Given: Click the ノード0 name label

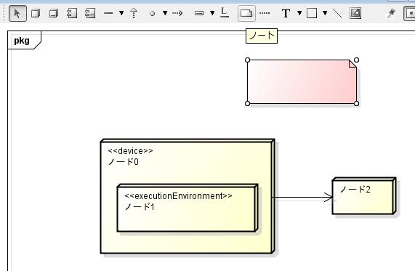Looking at the screenshot, I should 124,162.
